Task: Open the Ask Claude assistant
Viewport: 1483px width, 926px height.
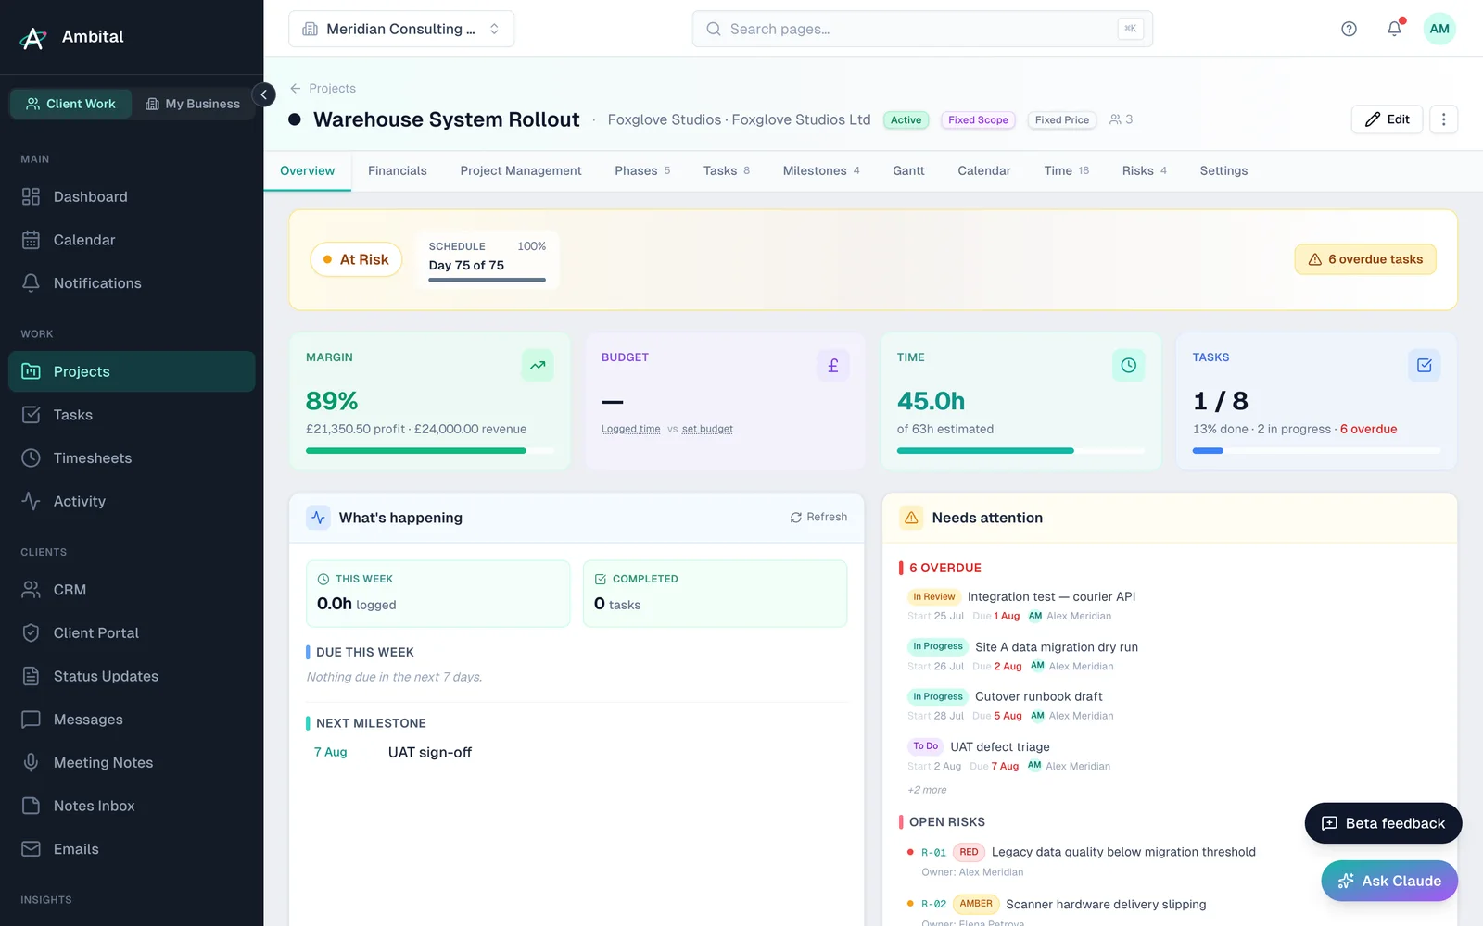Action: pos(1389,881)
